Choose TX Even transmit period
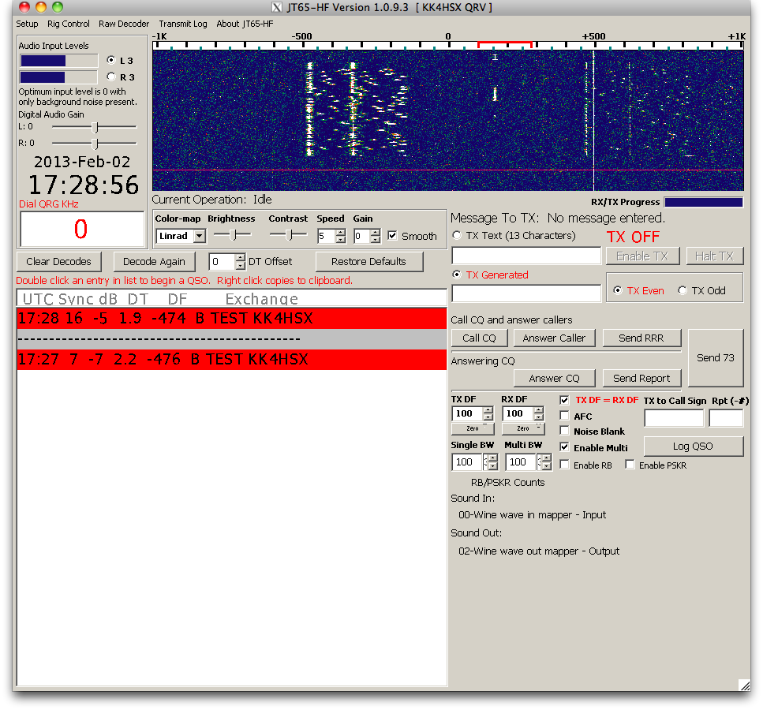The image size is (763, 710). pos(618,290)
